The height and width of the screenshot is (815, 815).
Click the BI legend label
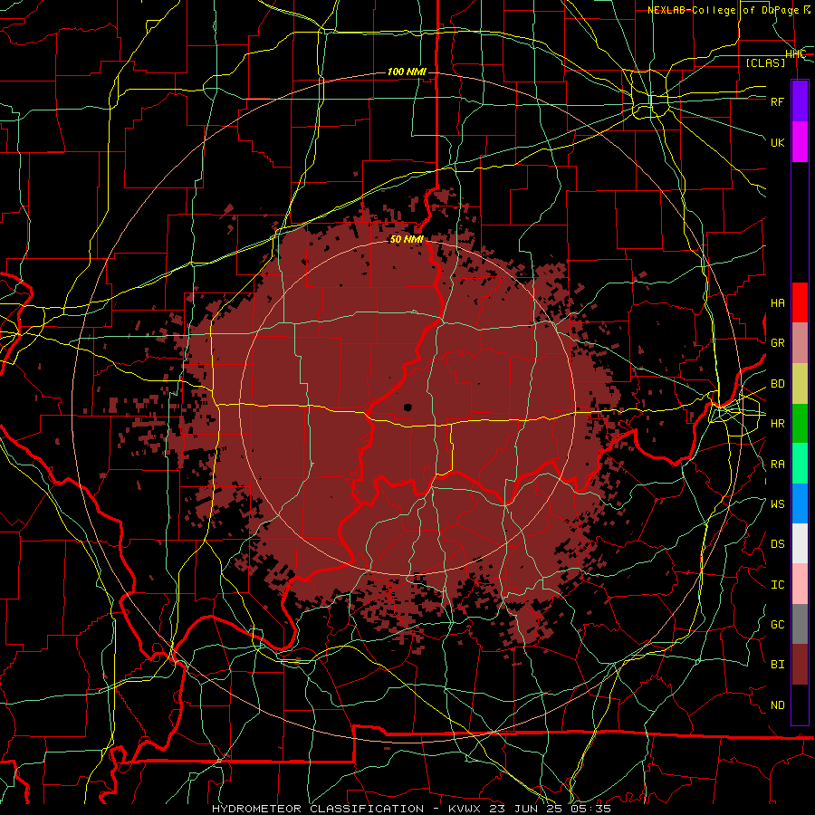click(x=777, y=665)
